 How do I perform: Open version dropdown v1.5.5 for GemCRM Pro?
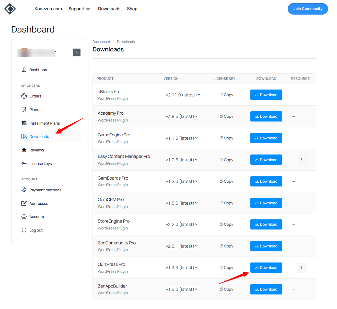[182, 203]
